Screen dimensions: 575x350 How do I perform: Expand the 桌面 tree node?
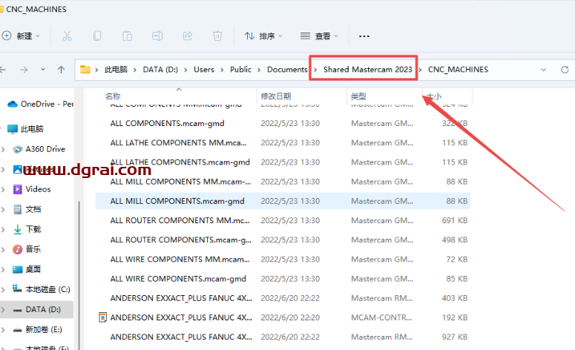(x=3, y=269)
